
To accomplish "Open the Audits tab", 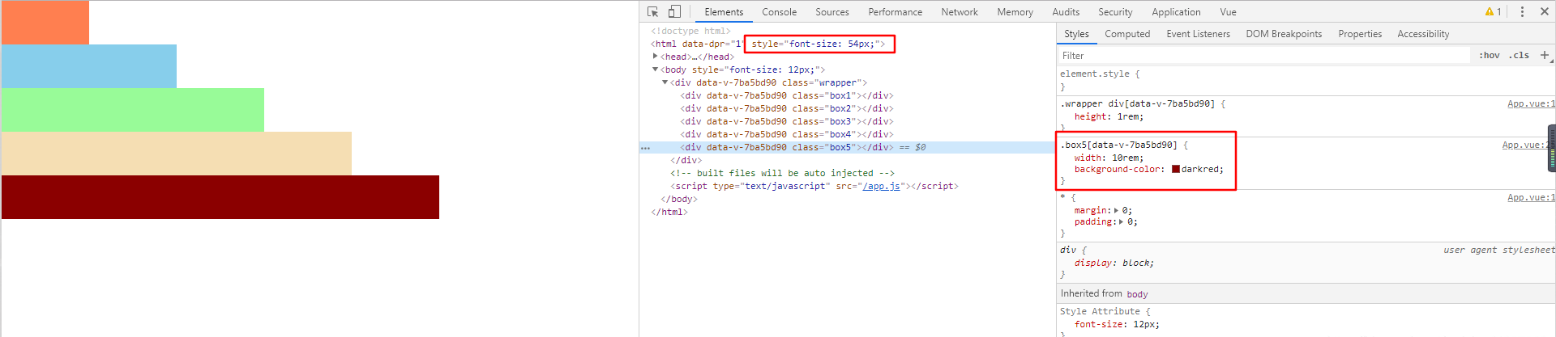I will pyautogui.click(x=1066, y=12).
